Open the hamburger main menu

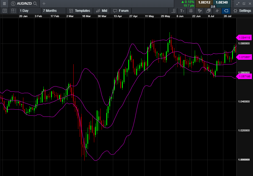4,4
